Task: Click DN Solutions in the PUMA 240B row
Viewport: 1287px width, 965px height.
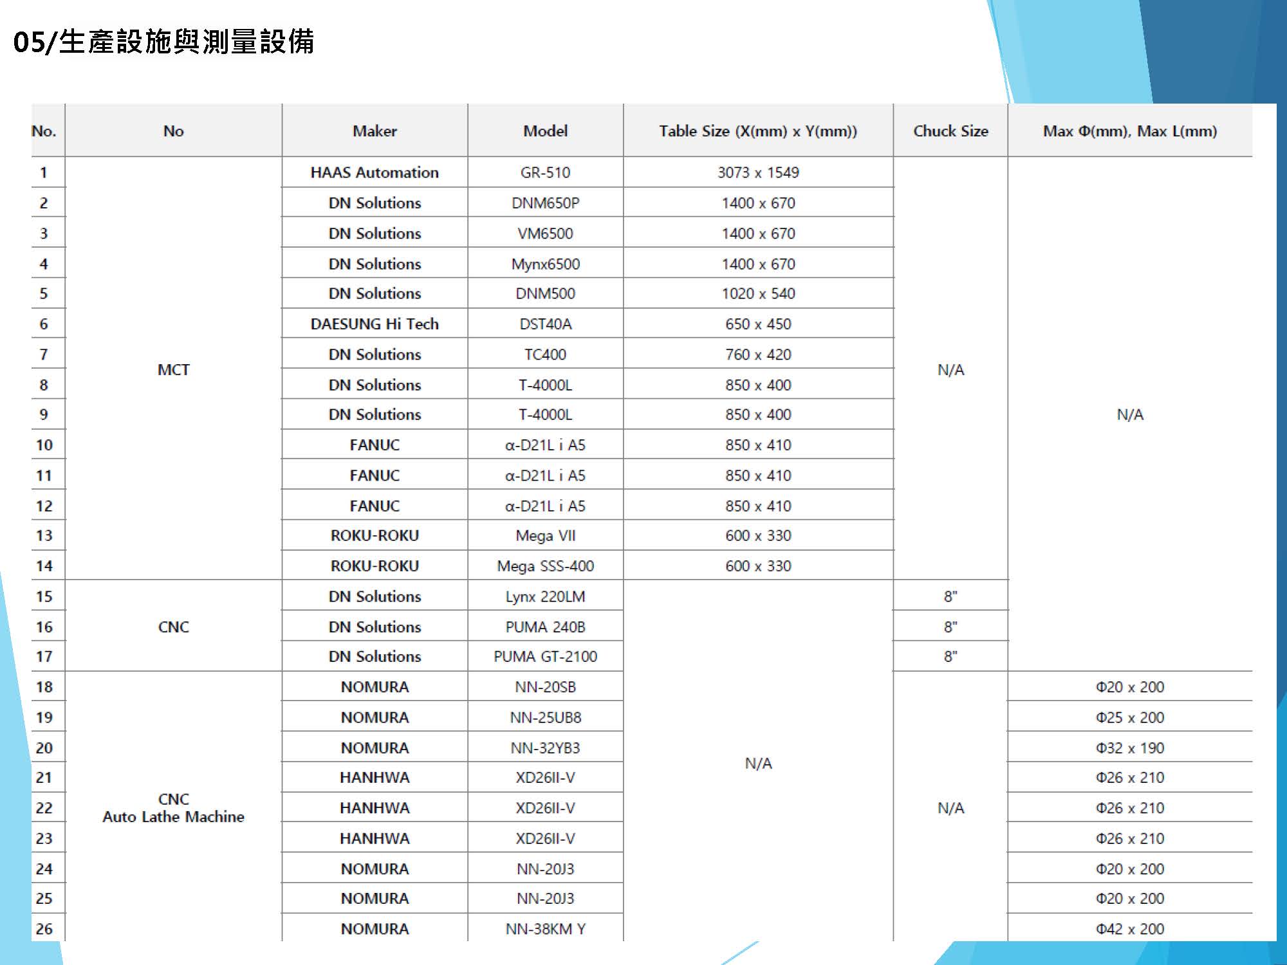Action: click(375, 627)
